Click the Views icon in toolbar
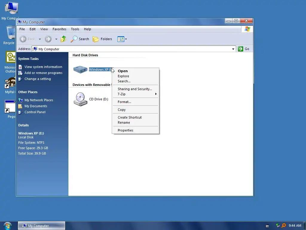 (x=121, y=39)
